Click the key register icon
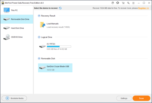 point(128,3)
